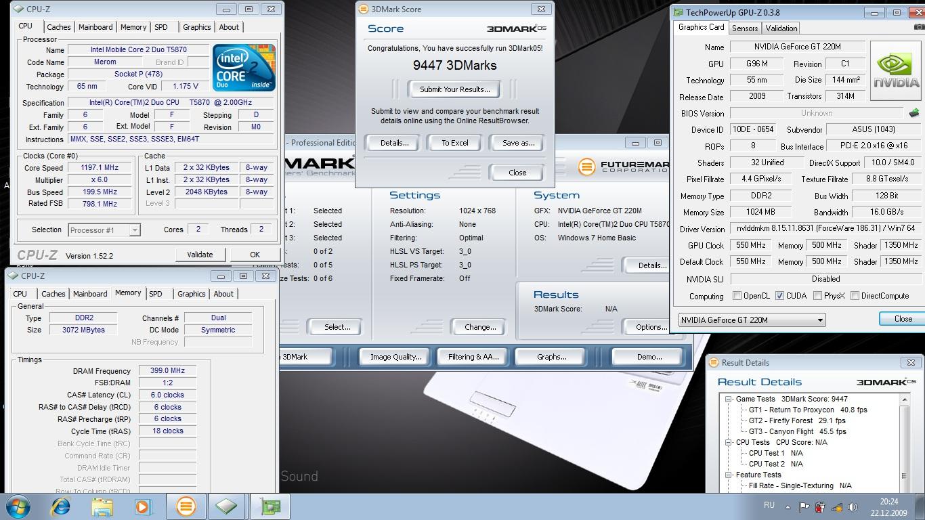Open Windows Media Player from the taskbar

point(144,506)
